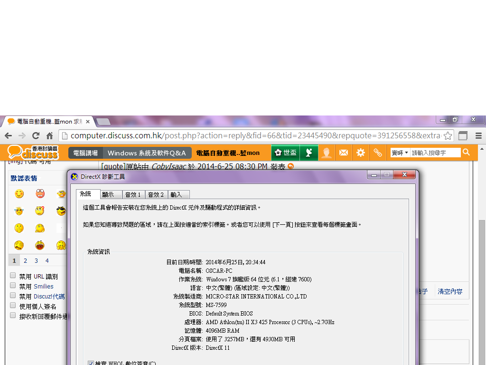Open the user profile silhouette icon
This screenshot has height=365, width=486.
pyautogui.click(x=327, y=153)
